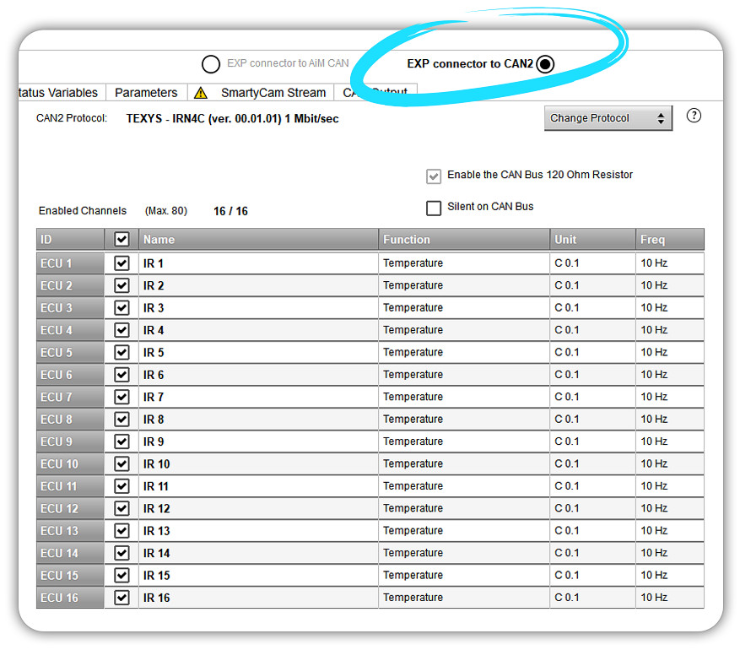Viewport: 740px width, 650px height.
Task: Toggle the CAN Bus 120 Ohm Resistor checkbox
Action: 434,176
